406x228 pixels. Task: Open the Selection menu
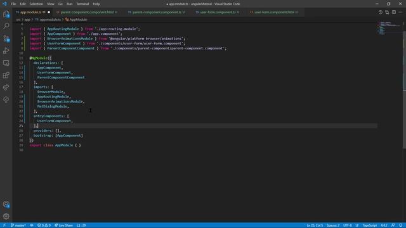[x=36, y=4]
